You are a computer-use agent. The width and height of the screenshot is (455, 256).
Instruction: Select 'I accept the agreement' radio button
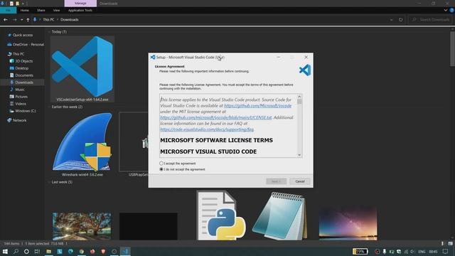point(161,164)
